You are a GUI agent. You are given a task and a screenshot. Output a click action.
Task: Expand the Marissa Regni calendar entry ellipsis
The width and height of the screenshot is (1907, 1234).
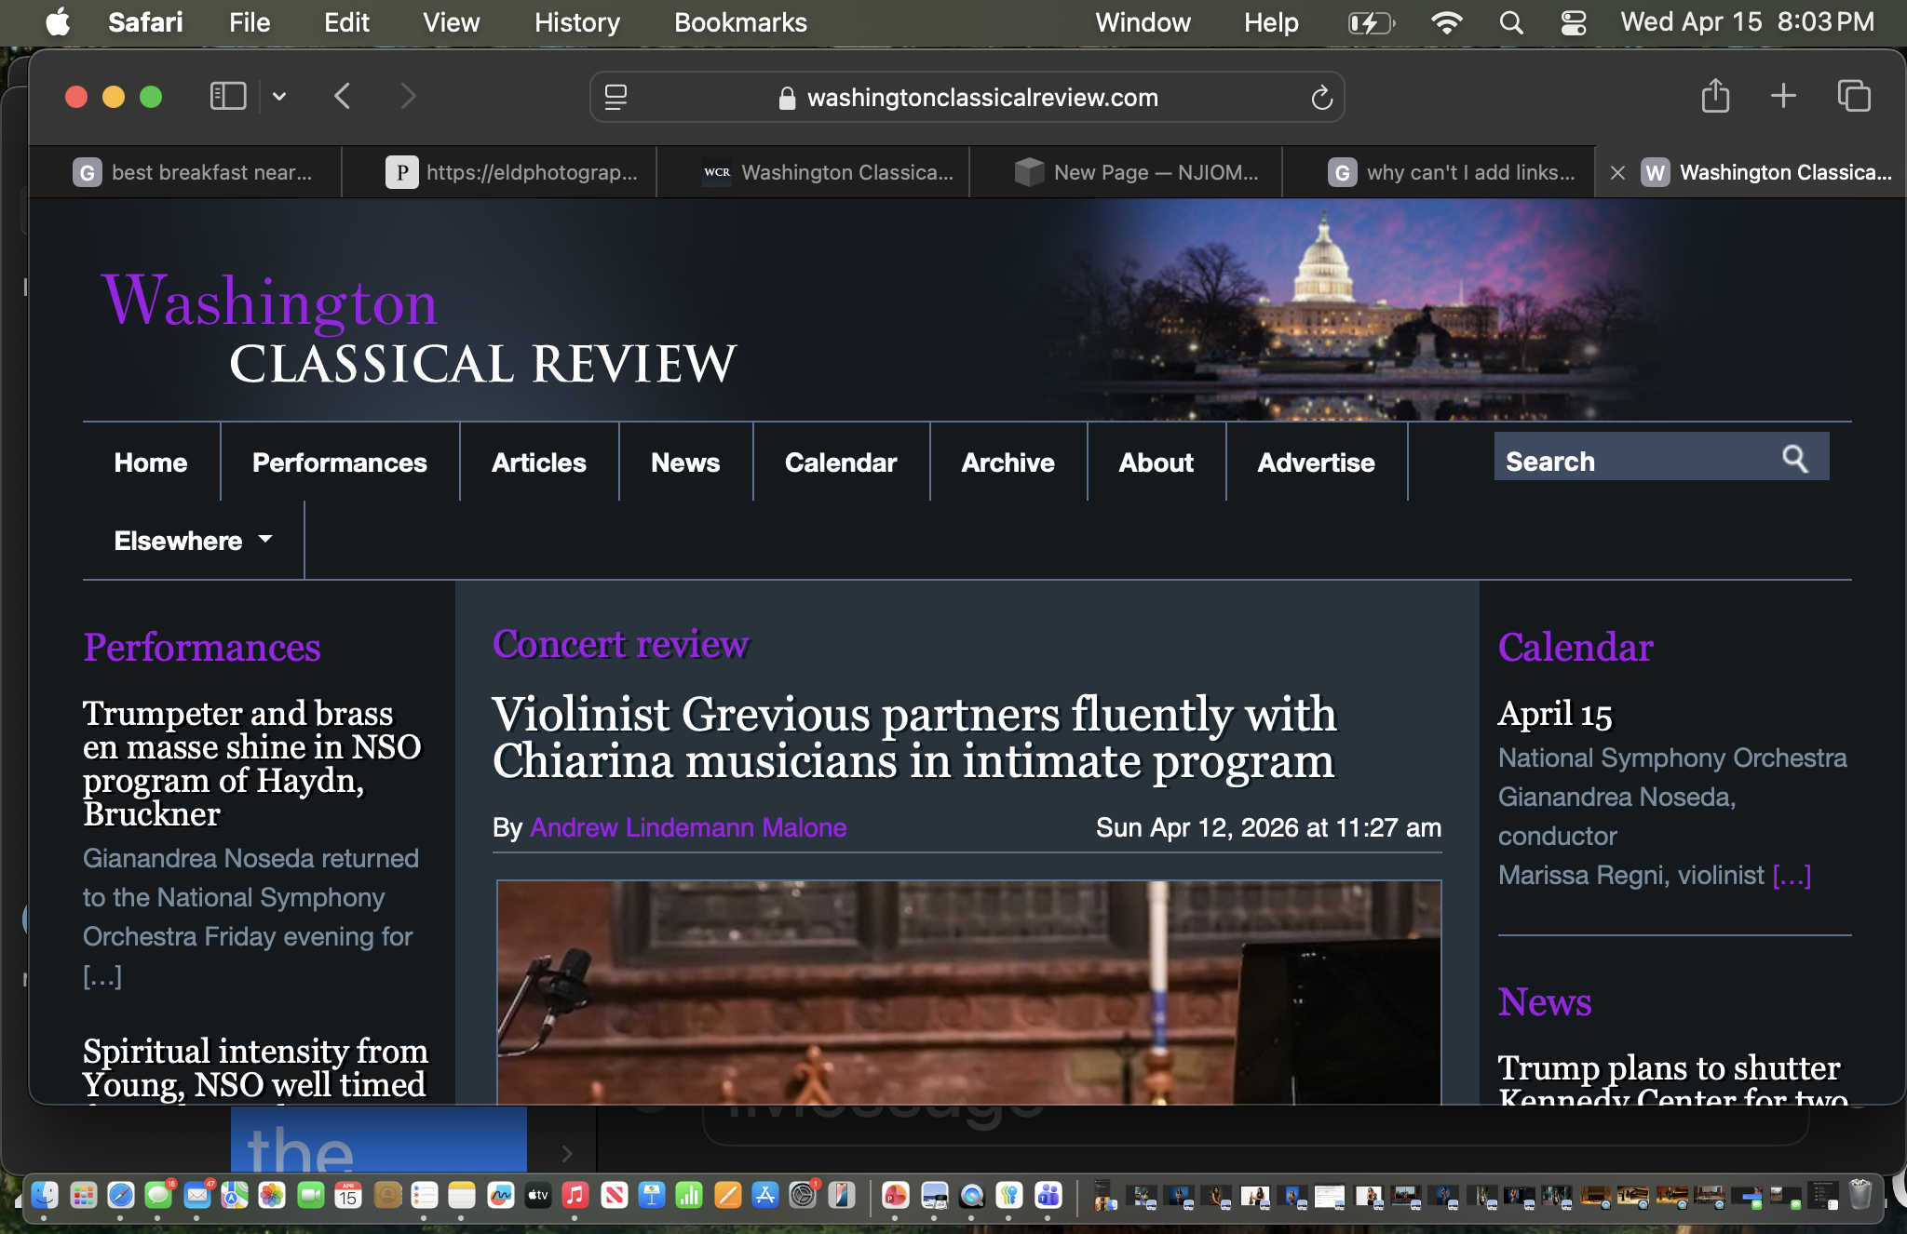(1792, 876)
